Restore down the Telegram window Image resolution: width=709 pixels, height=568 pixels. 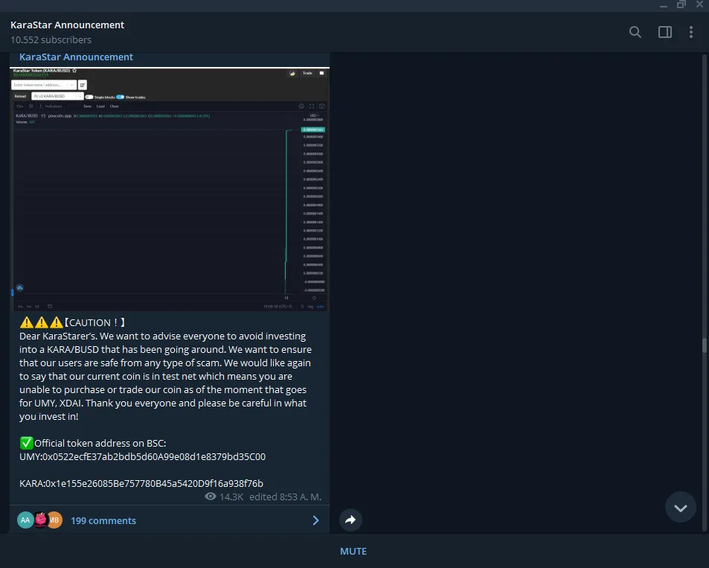681,4
